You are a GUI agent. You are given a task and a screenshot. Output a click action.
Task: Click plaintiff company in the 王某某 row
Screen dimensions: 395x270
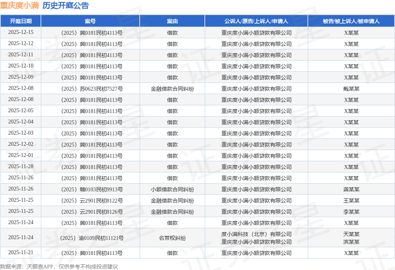pos(256,201)
